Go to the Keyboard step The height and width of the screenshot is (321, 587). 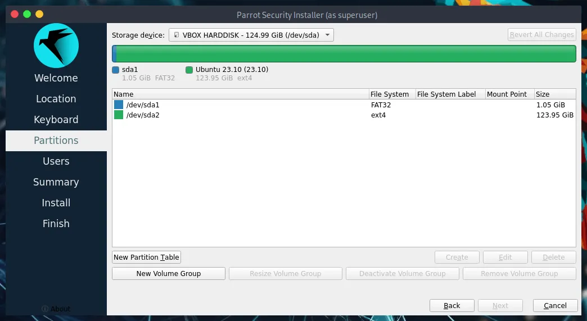56,119
